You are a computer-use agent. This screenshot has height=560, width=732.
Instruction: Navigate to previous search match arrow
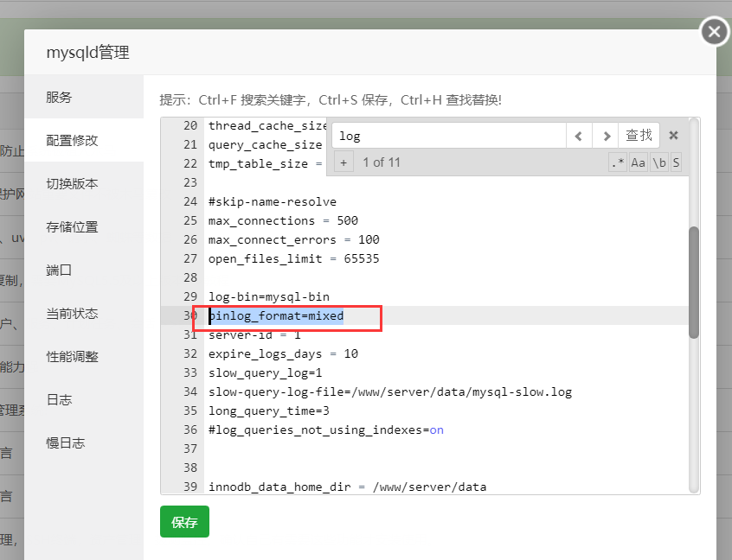click(578, 136)
